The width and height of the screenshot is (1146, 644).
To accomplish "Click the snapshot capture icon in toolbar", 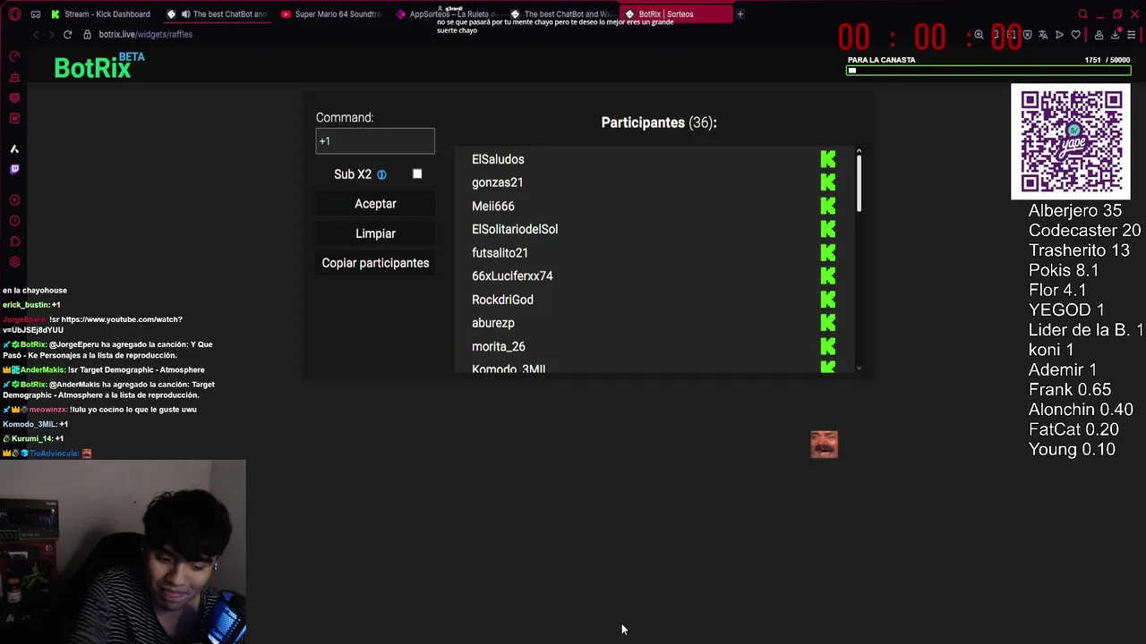I will pos(1012,35).
